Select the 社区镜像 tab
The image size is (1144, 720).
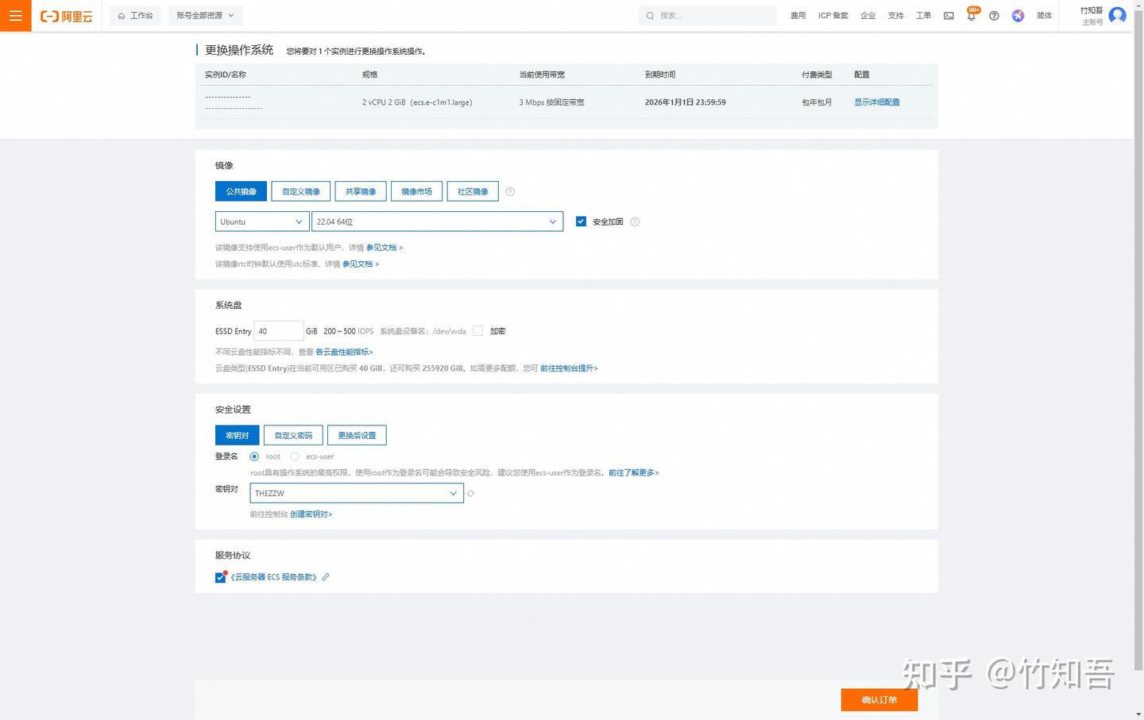[473, 191]
